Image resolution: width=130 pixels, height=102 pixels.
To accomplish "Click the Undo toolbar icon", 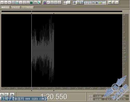I will coord(2,3).
